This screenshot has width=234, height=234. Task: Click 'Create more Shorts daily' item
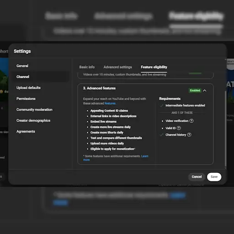[x=107, y=133]
